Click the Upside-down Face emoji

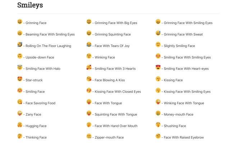[x=20, y=56]
